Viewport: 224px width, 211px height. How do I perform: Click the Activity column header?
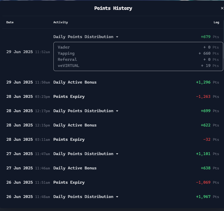pos(61,22)
